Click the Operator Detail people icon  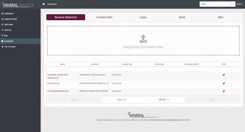pyautogui.click(x=3, y=19)
